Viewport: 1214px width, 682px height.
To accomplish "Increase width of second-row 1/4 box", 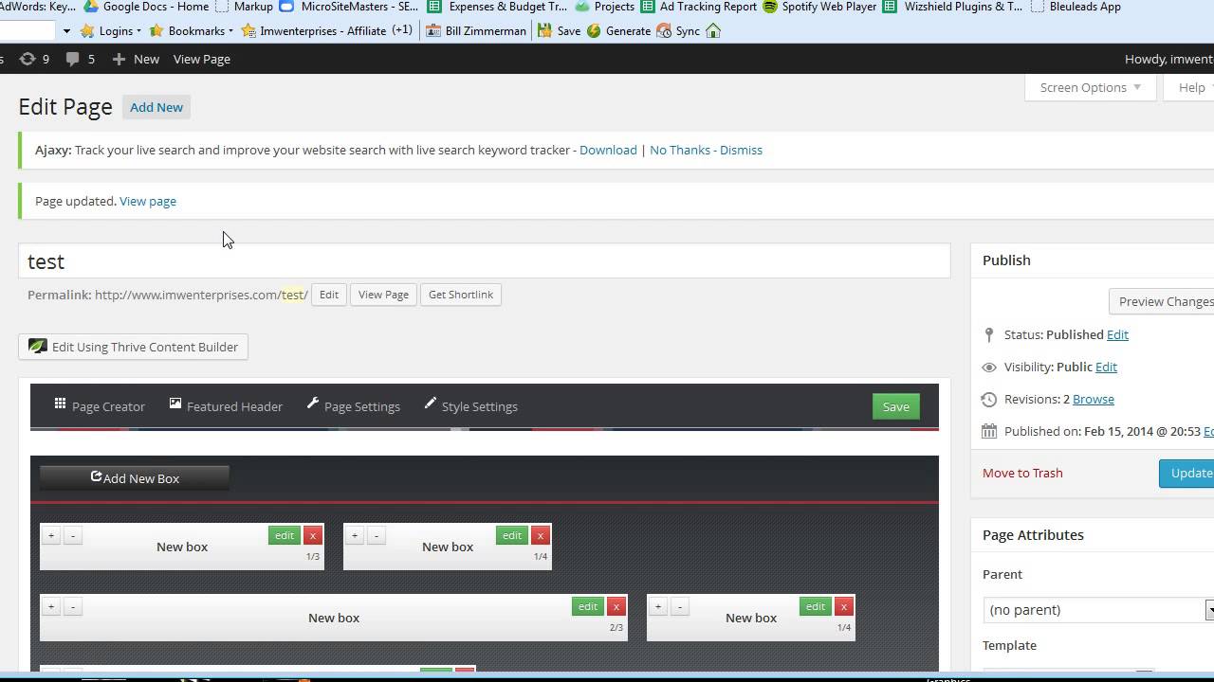I will point(658,606).
